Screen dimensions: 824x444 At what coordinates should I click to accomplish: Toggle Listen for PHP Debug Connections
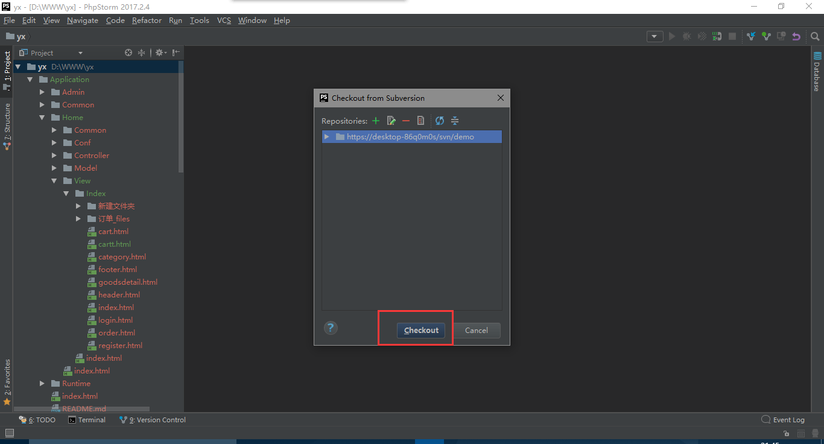[717, 36]
